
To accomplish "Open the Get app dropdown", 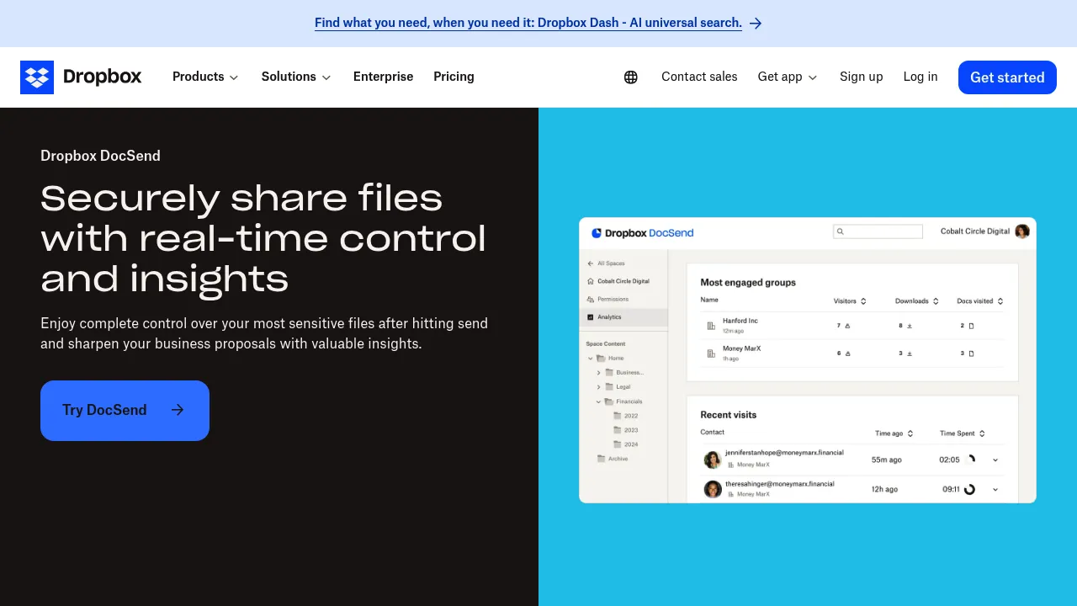I will [788, 77].
